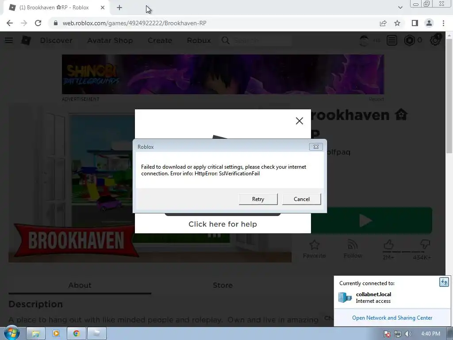Open Network and Sharing Center link

[392, 318]
